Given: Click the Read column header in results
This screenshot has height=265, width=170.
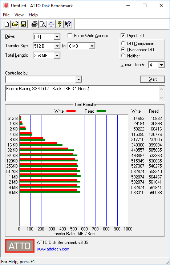Looking at the screenshot, I should click(154, 111).
